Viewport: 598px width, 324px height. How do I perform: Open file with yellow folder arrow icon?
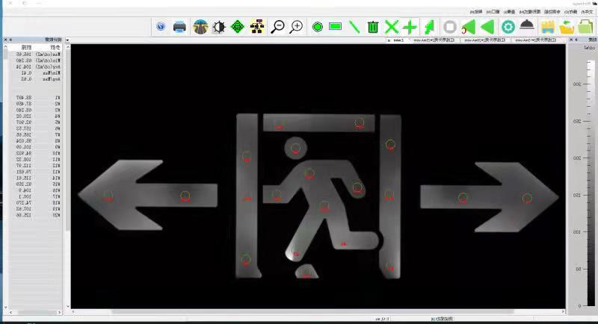pyautogui.click(x=567, y=28)
